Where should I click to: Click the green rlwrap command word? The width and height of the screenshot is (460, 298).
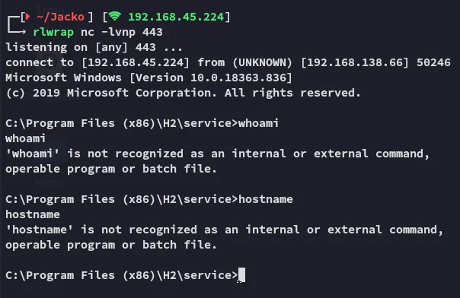pyautogui.click(x=53, y=32)
